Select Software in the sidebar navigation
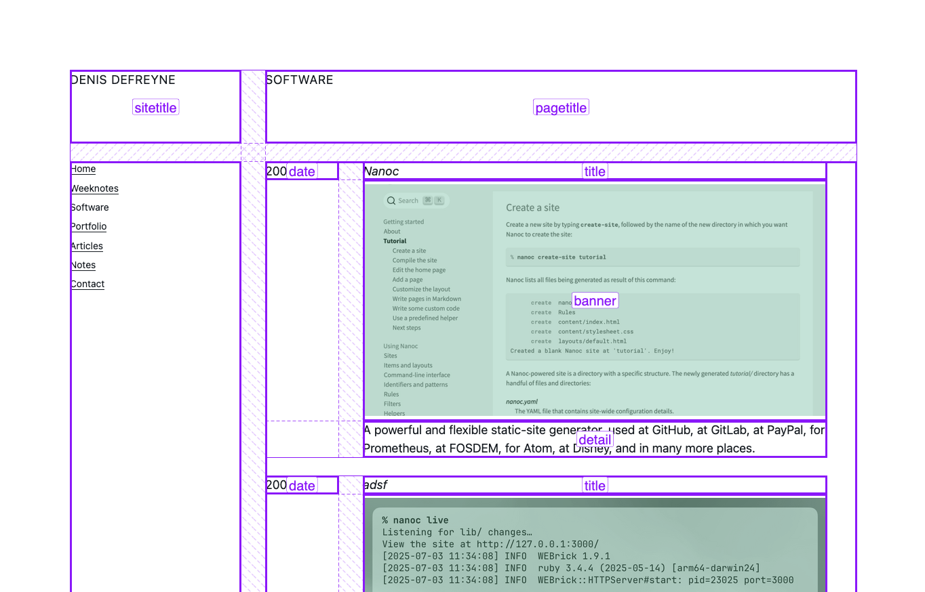 90,207
